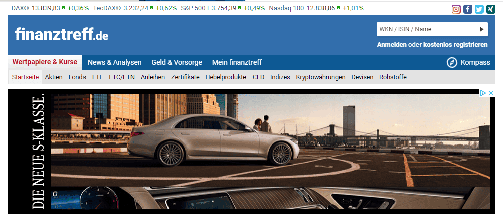Click the finanztreff.de logo
Viewport: 503px width, 218px height.
pos(61,34)
